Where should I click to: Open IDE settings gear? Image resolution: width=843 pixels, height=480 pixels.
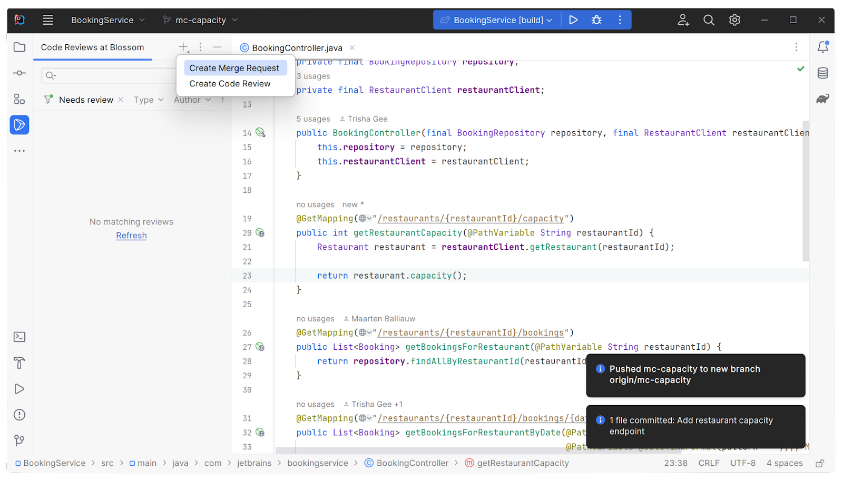coord(734,20)
